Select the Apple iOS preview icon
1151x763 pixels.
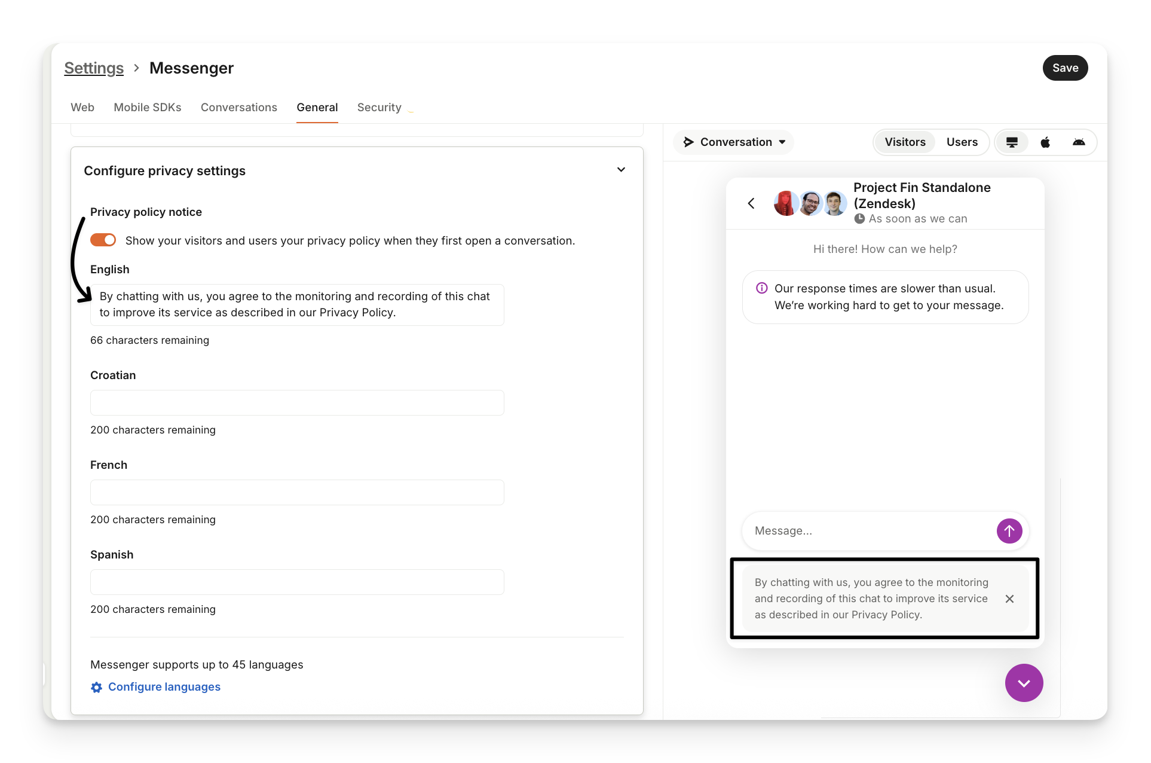pos(1045,142)
